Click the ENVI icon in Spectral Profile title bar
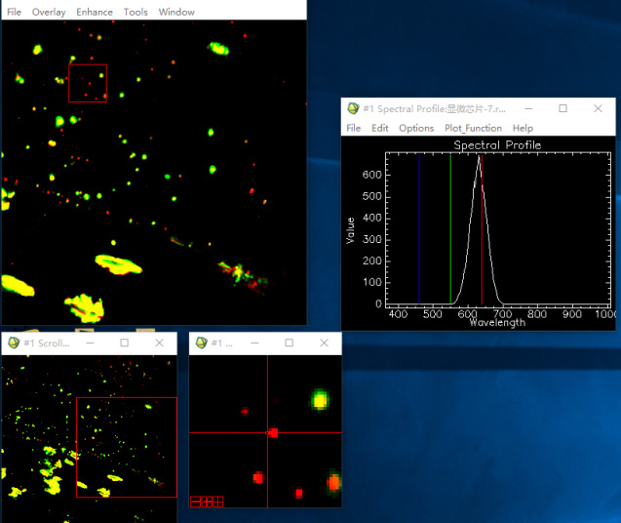Viewport: 621px width, 523px height. click(x=353, y=108)
